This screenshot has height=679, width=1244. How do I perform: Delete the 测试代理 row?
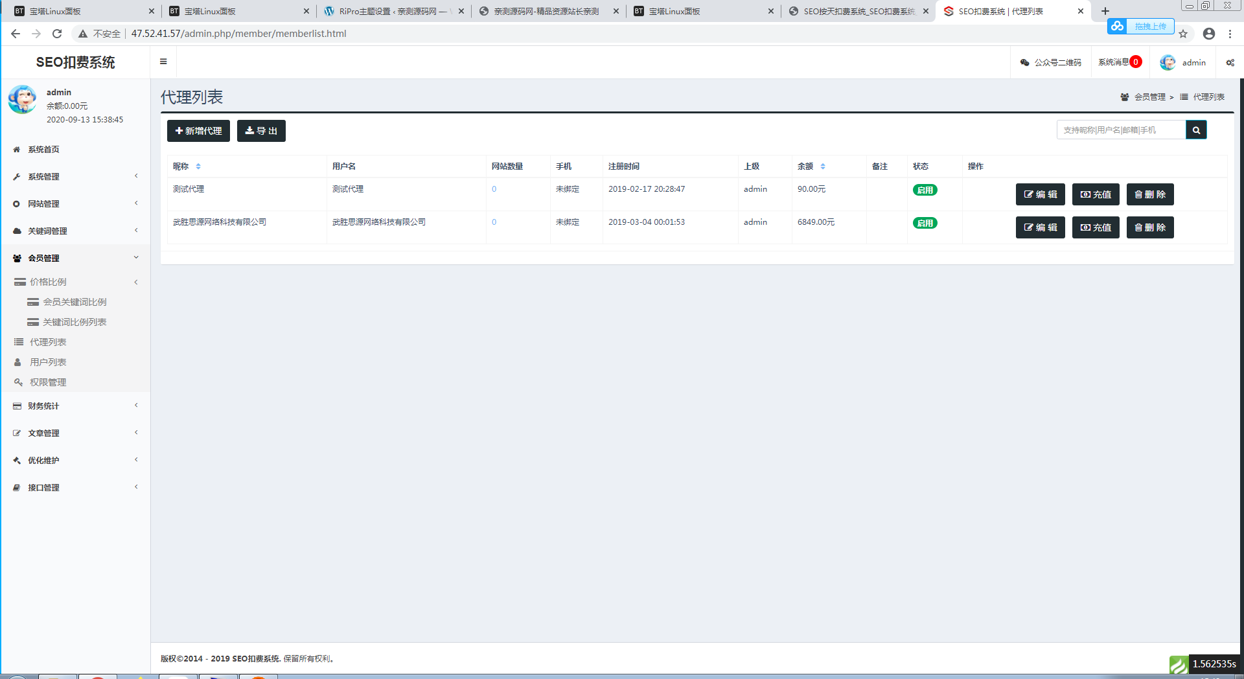[x=1150, y=194]
